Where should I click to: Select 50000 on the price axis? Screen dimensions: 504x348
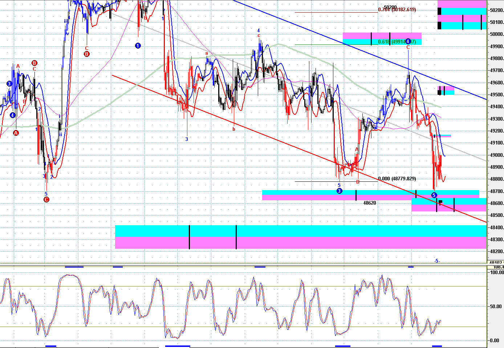(496, 34)
